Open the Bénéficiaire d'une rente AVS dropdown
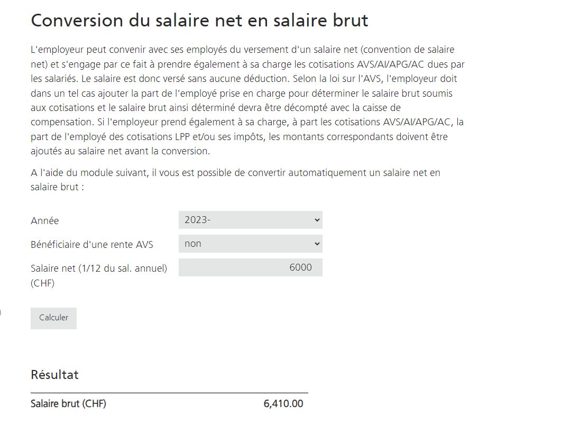The image size is (570, 426). pyautogui.click(x=251, y=243)
